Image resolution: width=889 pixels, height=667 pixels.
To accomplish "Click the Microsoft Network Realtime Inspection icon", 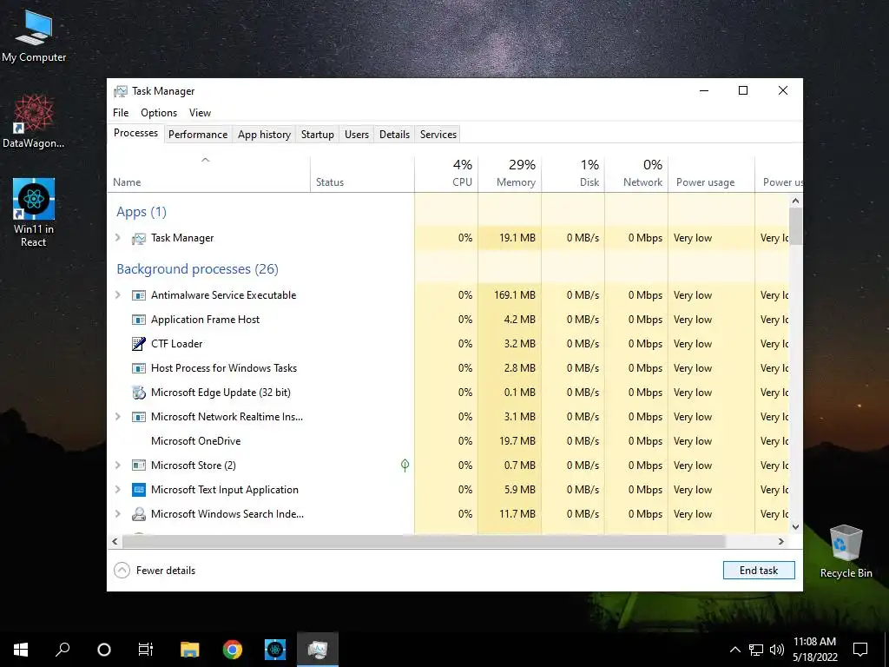I will (x=138, y=417).
